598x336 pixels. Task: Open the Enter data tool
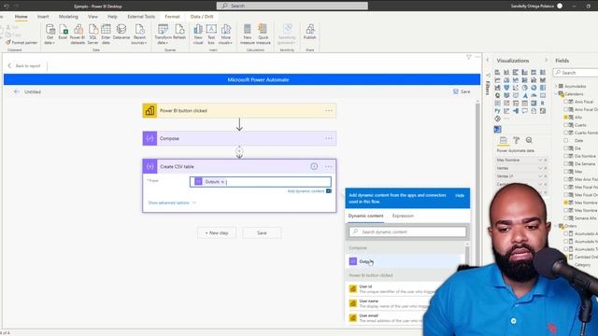[x=106, y=35]
